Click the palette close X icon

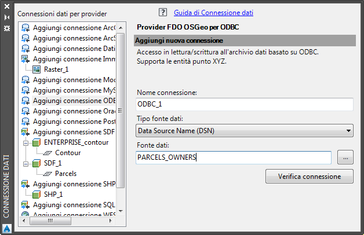6,6
